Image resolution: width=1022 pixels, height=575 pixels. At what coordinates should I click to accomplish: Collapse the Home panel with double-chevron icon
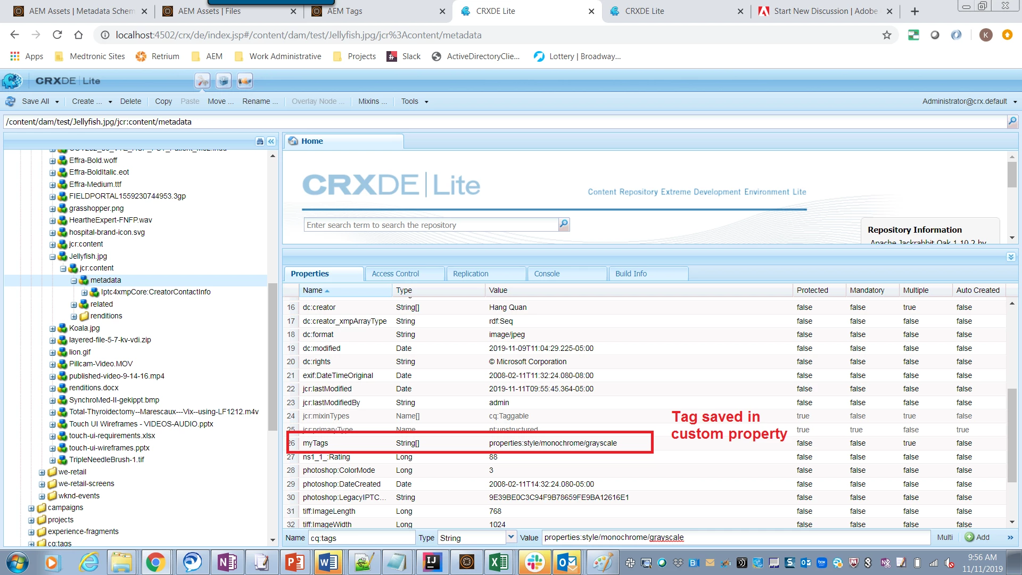1011,257
